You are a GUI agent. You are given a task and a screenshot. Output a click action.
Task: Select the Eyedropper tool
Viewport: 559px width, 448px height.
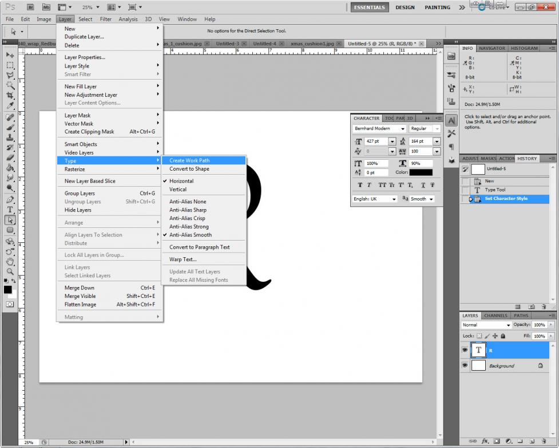click(10, 105)
